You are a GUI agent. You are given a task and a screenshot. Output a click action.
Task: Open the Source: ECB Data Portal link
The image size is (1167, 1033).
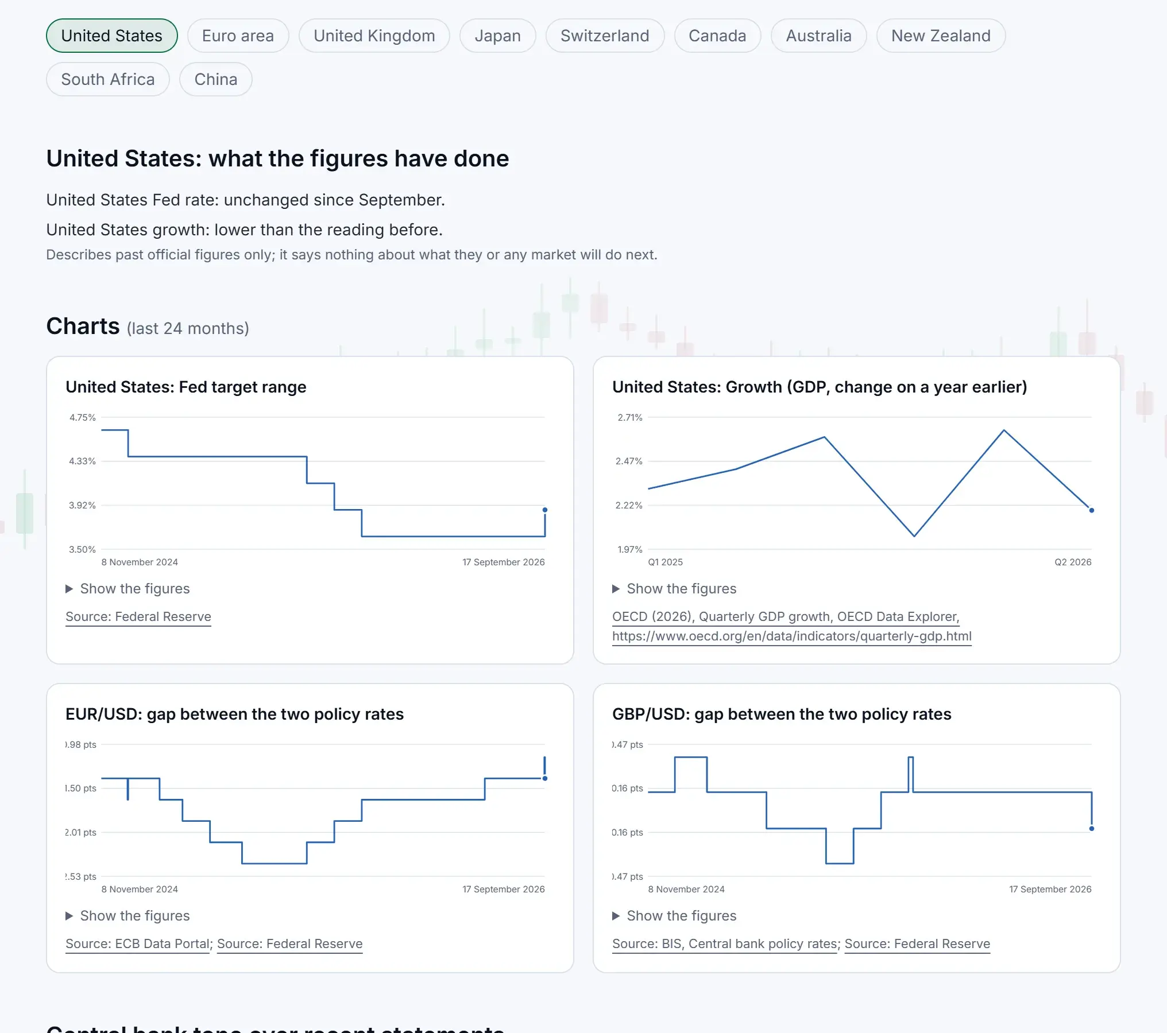(x=138, y=944)
